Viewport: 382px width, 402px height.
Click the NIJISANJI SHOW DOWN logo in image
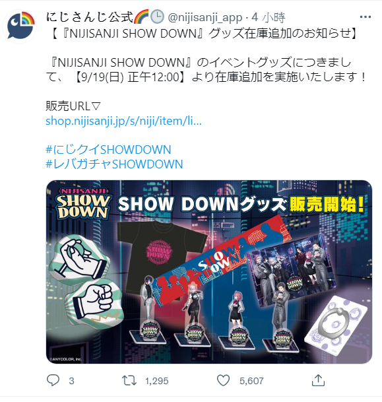pyautogui.click(x=82, y=203)
